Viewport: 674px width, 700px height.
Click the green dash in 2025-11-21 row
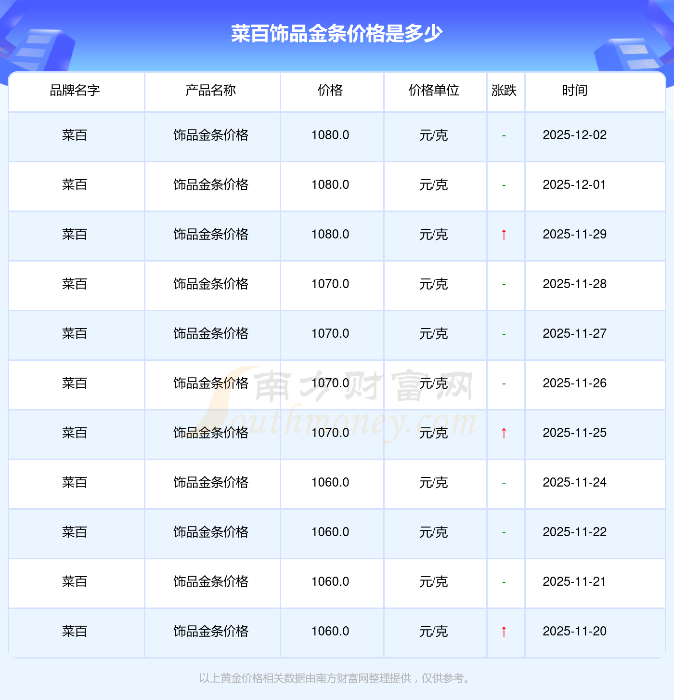pos(504,582)
